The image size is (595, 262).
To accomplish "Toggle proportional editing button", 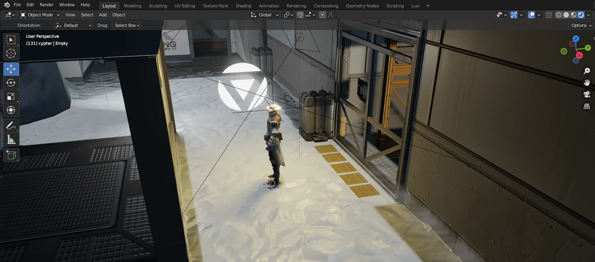I will [323, 15].
